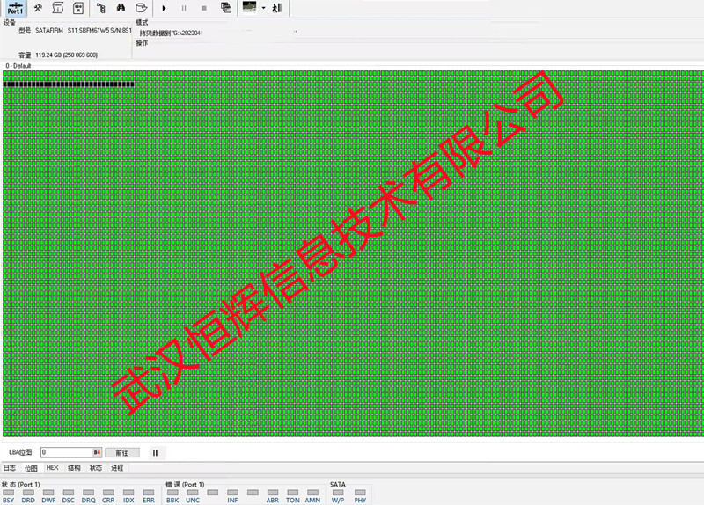Open the drive/disk toolbar icon

pos(141,8)
